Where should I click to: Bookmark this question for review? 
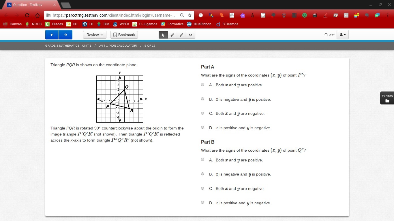(x=124, y=35)
